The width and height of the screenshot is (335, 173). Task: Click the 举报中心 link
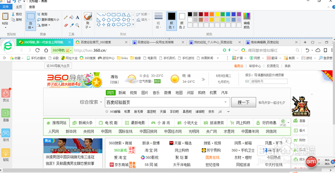tap(255, 66)
